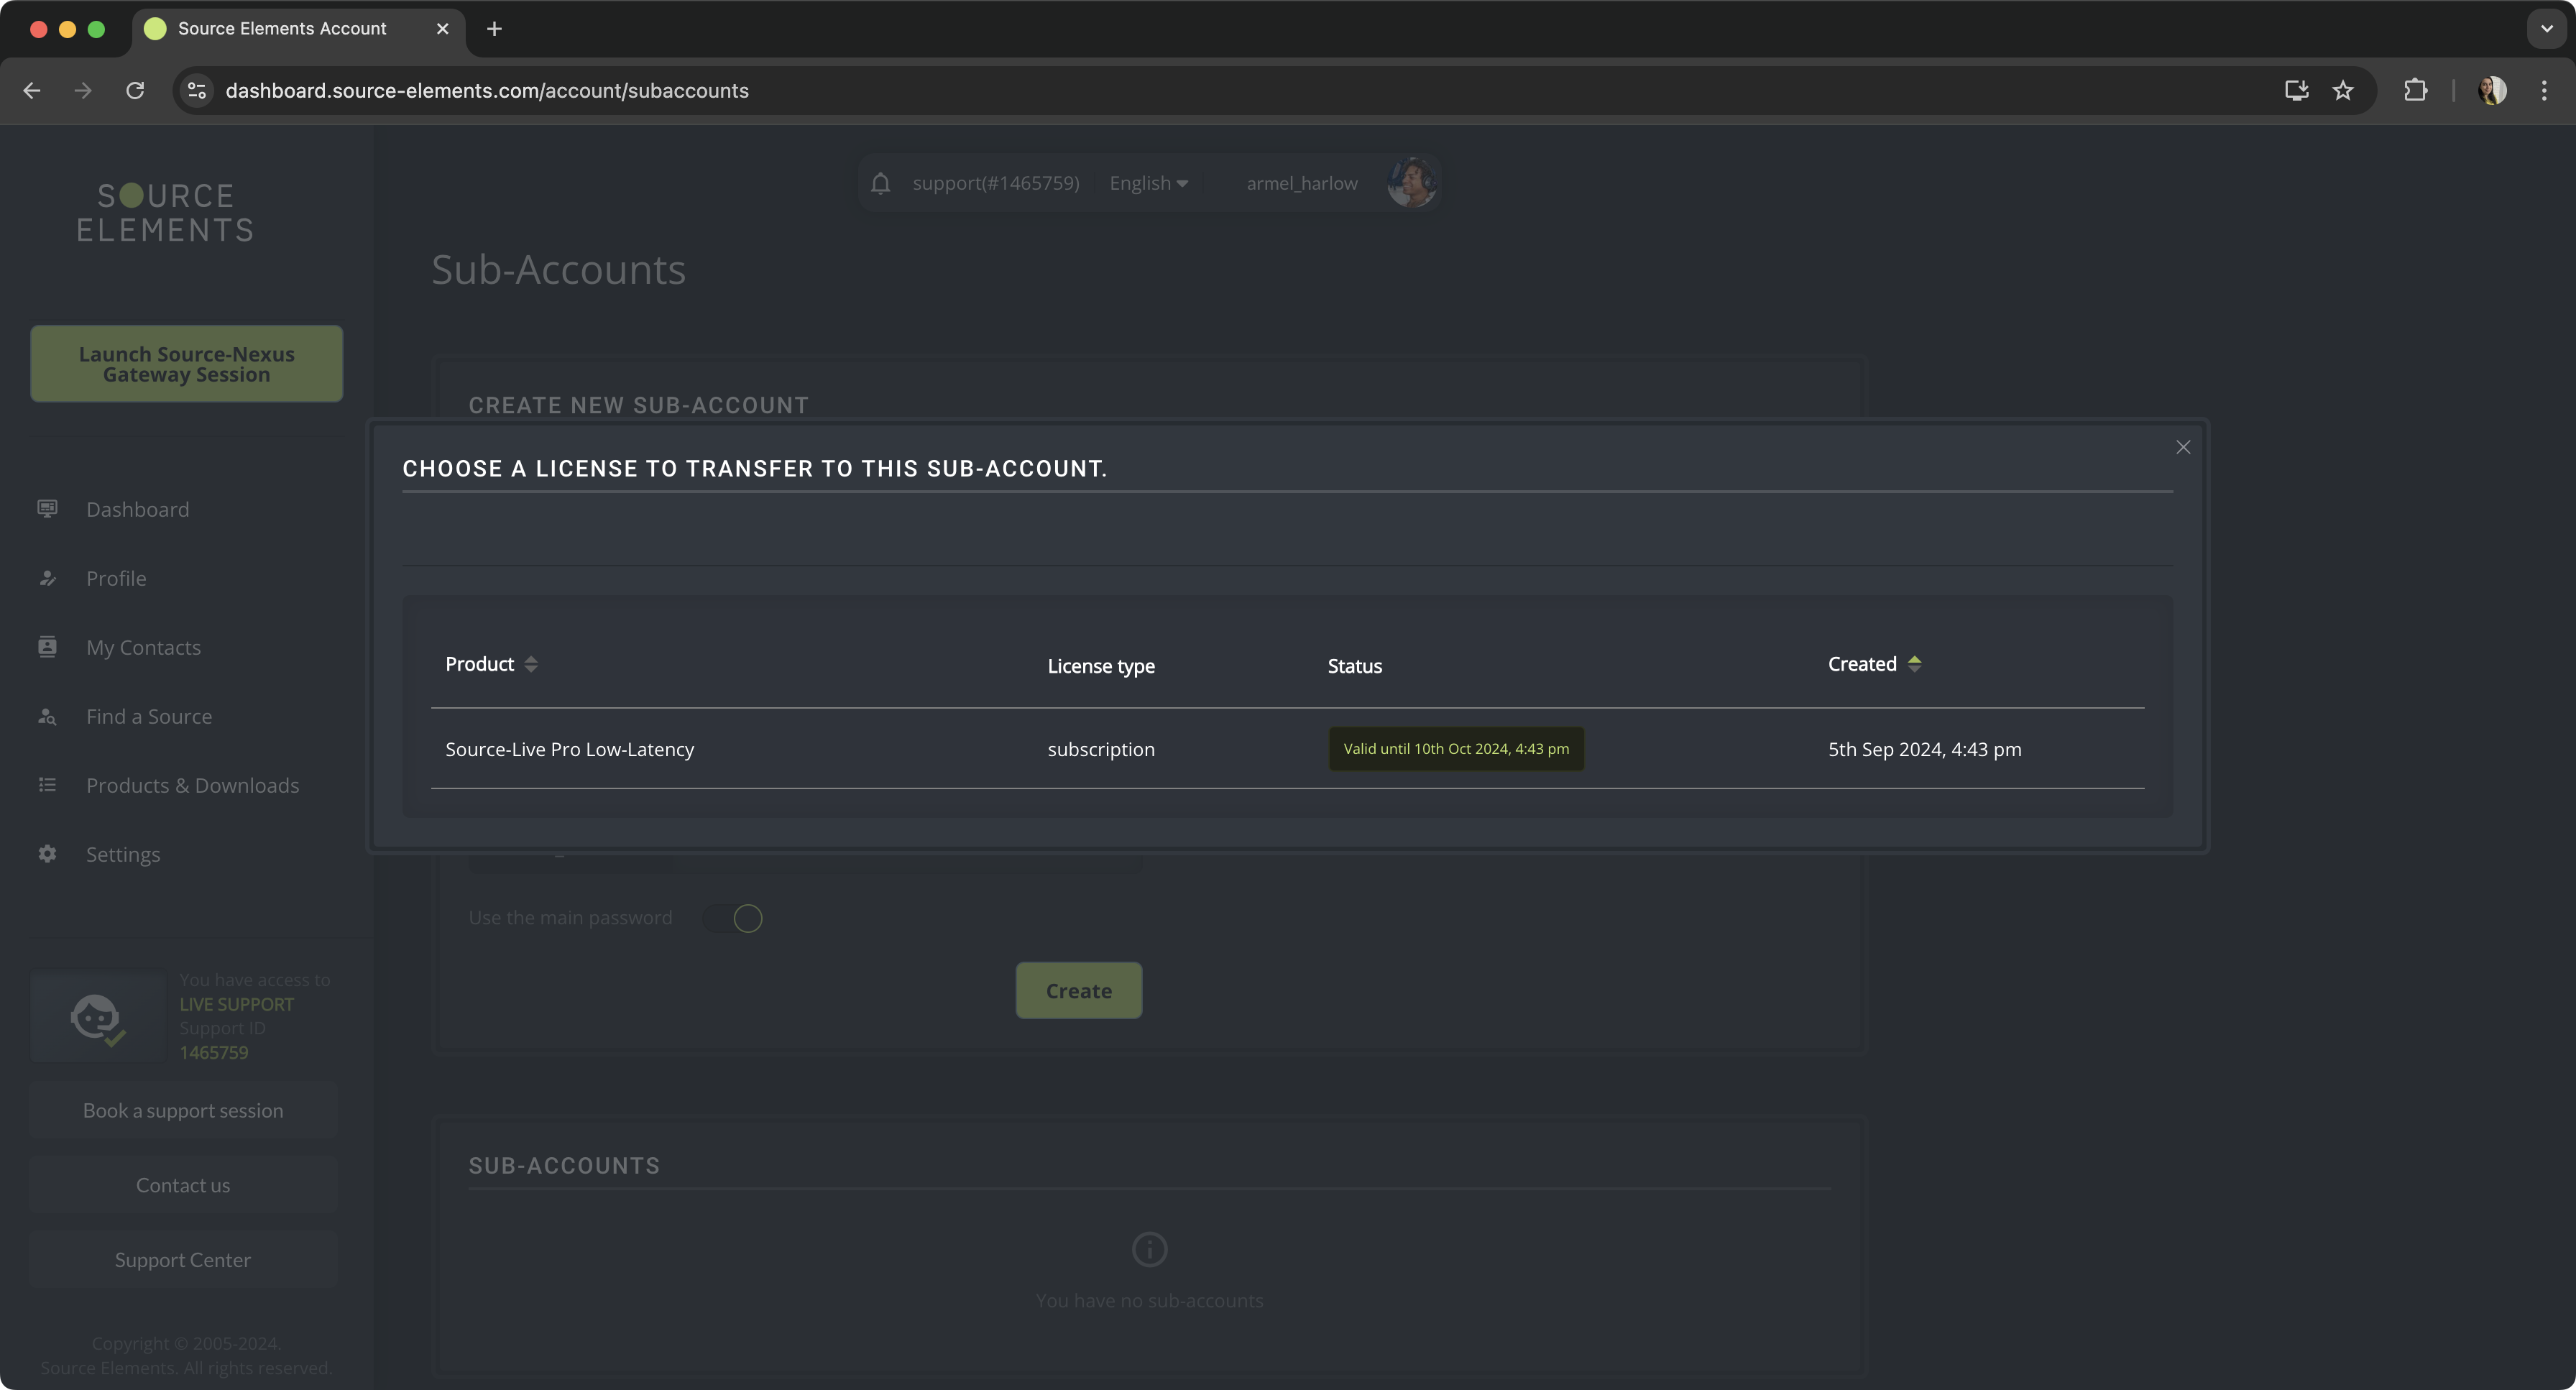Screen dimensions: 2576x1390
Task: Close the license transfer dialog
Action: click(x=2183, y=447)
